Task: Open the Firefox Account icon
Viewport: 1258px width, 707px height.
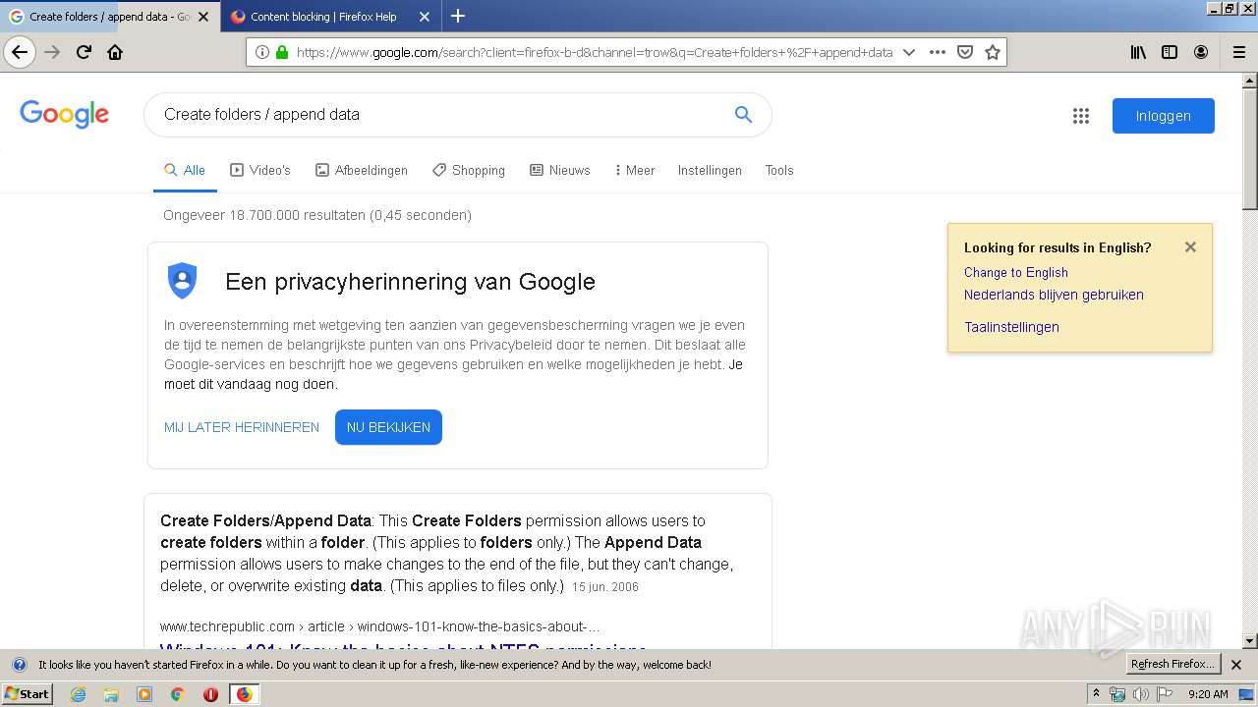Action: (x=1201, y=52)
